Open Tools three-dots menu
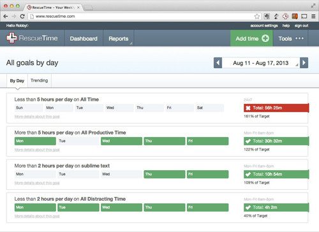Screen dimensions: 319x232 pyautogui.click(x=299, y=38)
